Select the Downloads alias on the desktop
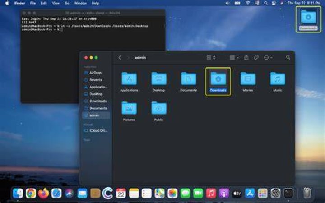The height and width of the screenshot is (203, 325). coord(308,19)
